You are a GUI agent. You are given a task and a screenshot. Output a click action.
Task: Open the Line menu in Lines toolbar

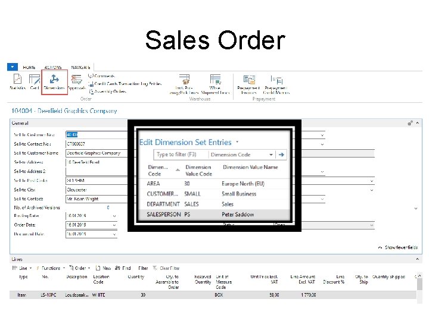(22, 268)
